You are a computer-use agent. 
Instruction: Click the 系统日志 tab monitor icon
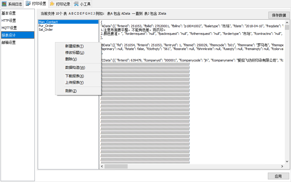4,4
